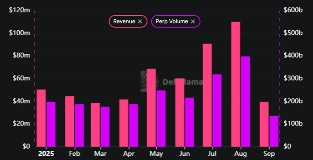This screenshot has height=160, width=313.
Task: Remove the Perp Volume series via its X icon
Action: [193, 21]
